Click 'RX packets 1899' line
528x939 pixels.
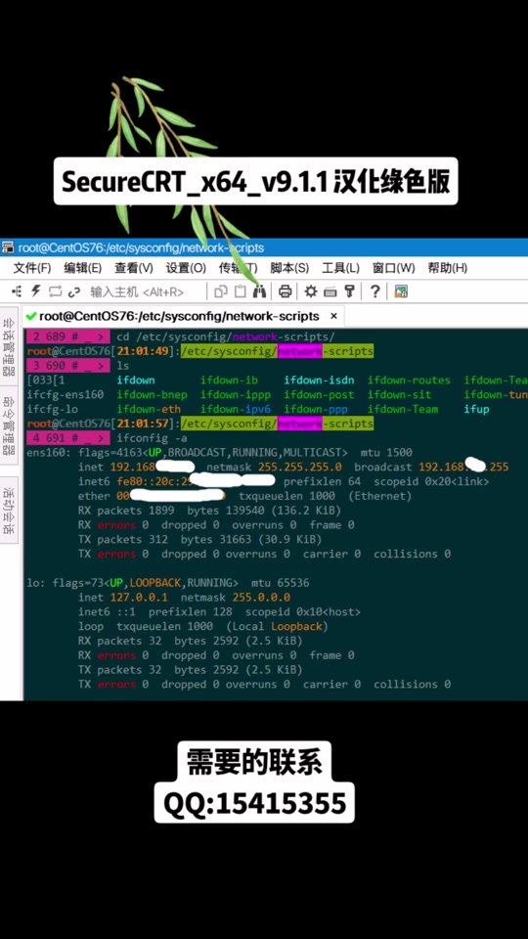(x=209, y=511)
